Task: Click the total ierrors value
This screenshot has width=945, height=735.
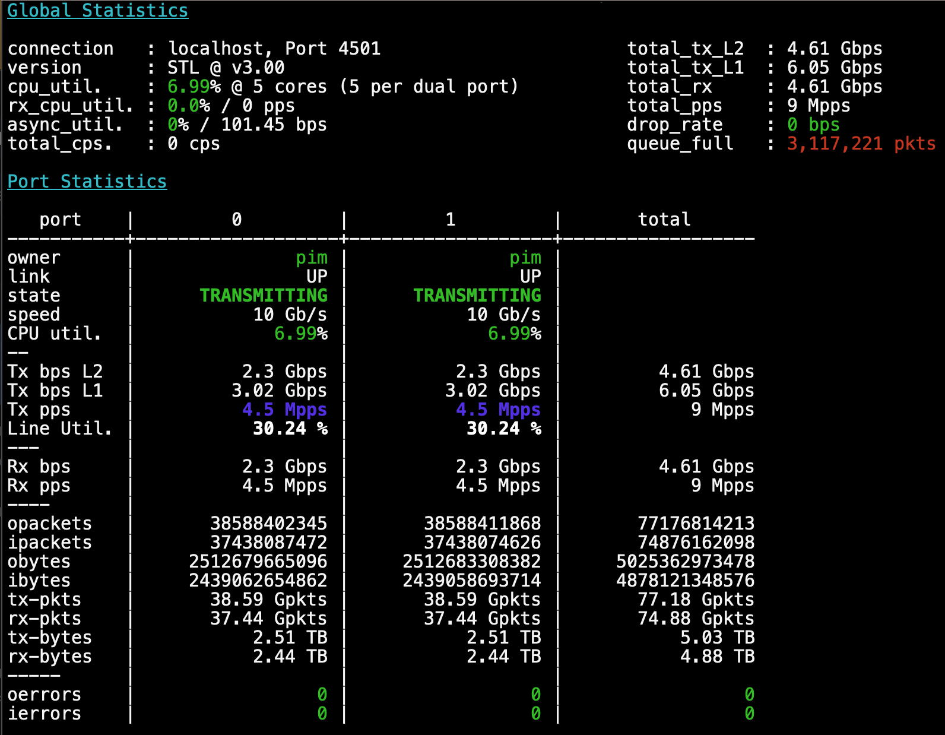Action: [749, 714]
